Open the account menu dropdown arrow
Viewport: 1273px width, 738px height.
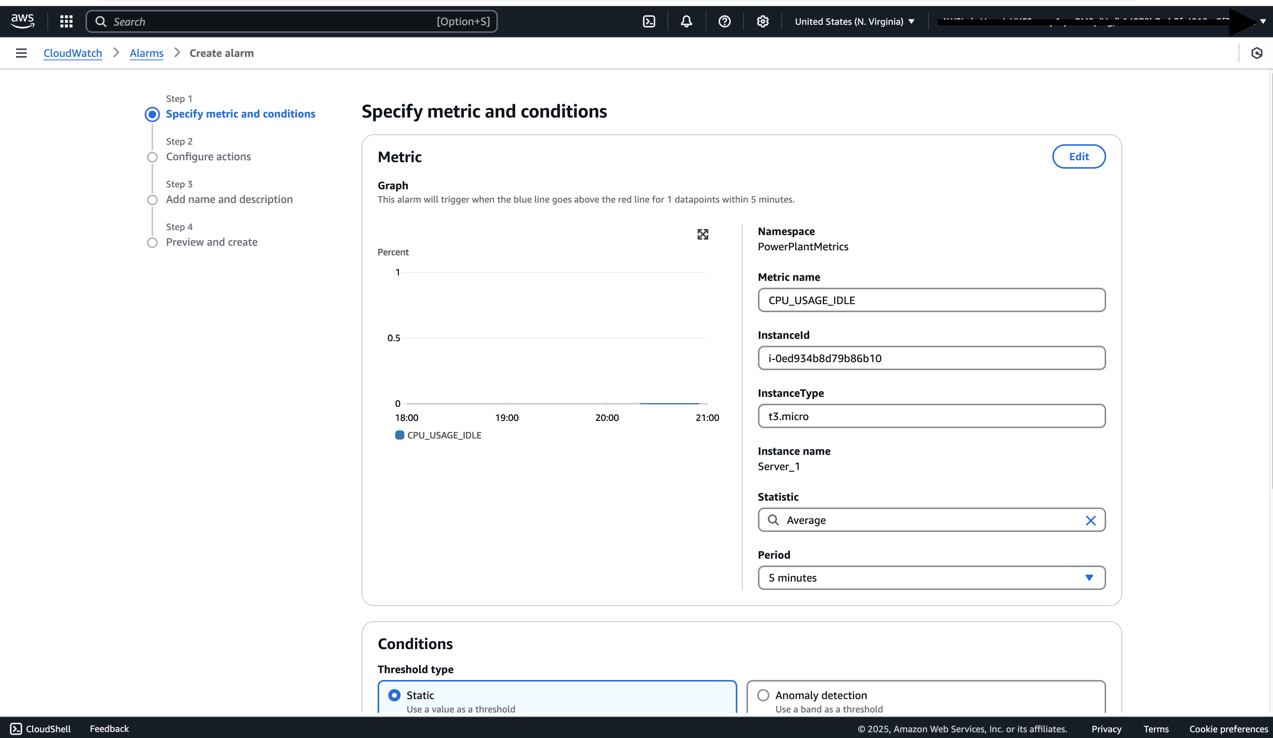[x=1263, y=21]
